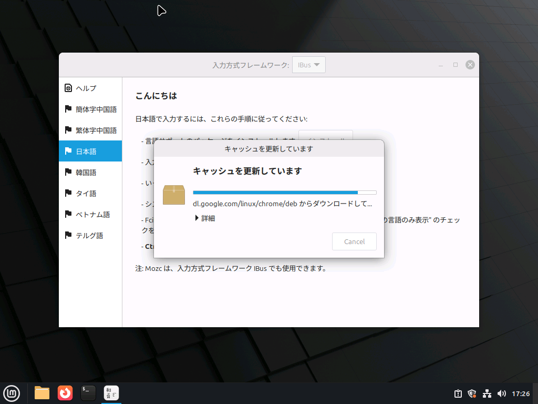Open the file manager from the taskbar
The width and height of the screenshot is (538, 404).
tap(42, 393)
